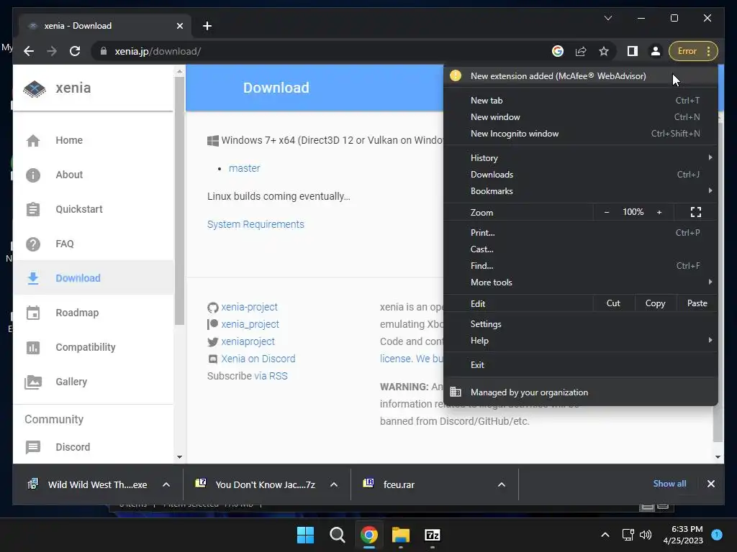This screenshot has width=737, height=552.
Task: Bookmark this tab with the star icon
Action: (604, 51)
